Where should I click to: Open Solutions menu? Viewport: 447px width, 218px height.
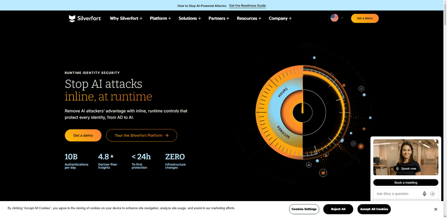[x=190, y=18]
